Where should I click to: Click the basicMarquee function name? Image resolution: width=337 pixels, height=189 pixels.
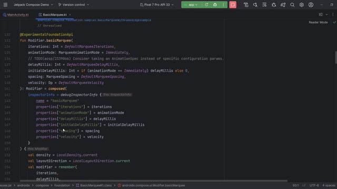click(58, 40)
